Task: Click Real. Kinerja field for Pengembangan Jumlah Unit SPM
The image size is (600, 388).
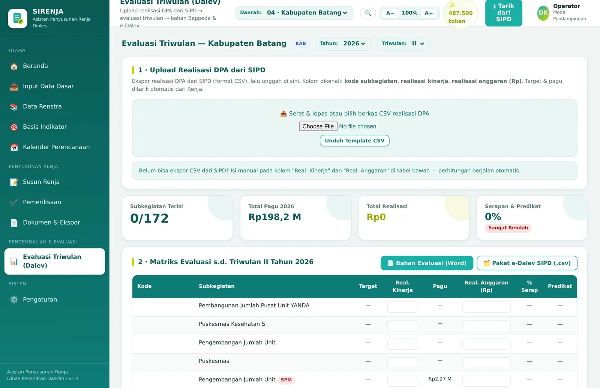Action: tap(403, 381)
